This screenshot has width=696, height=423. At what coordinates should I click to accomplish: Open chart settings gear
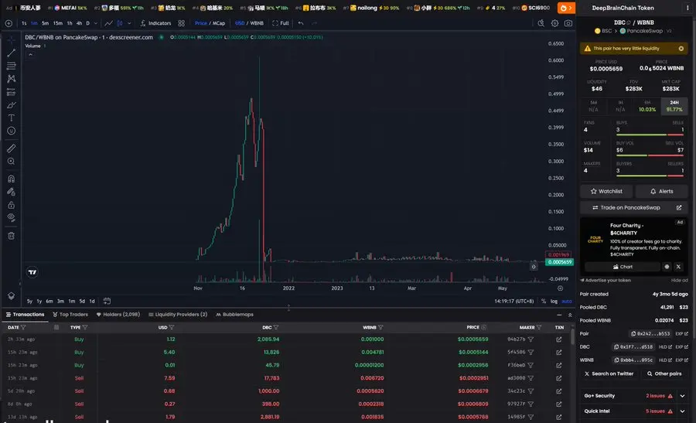[x=554, y=23]
